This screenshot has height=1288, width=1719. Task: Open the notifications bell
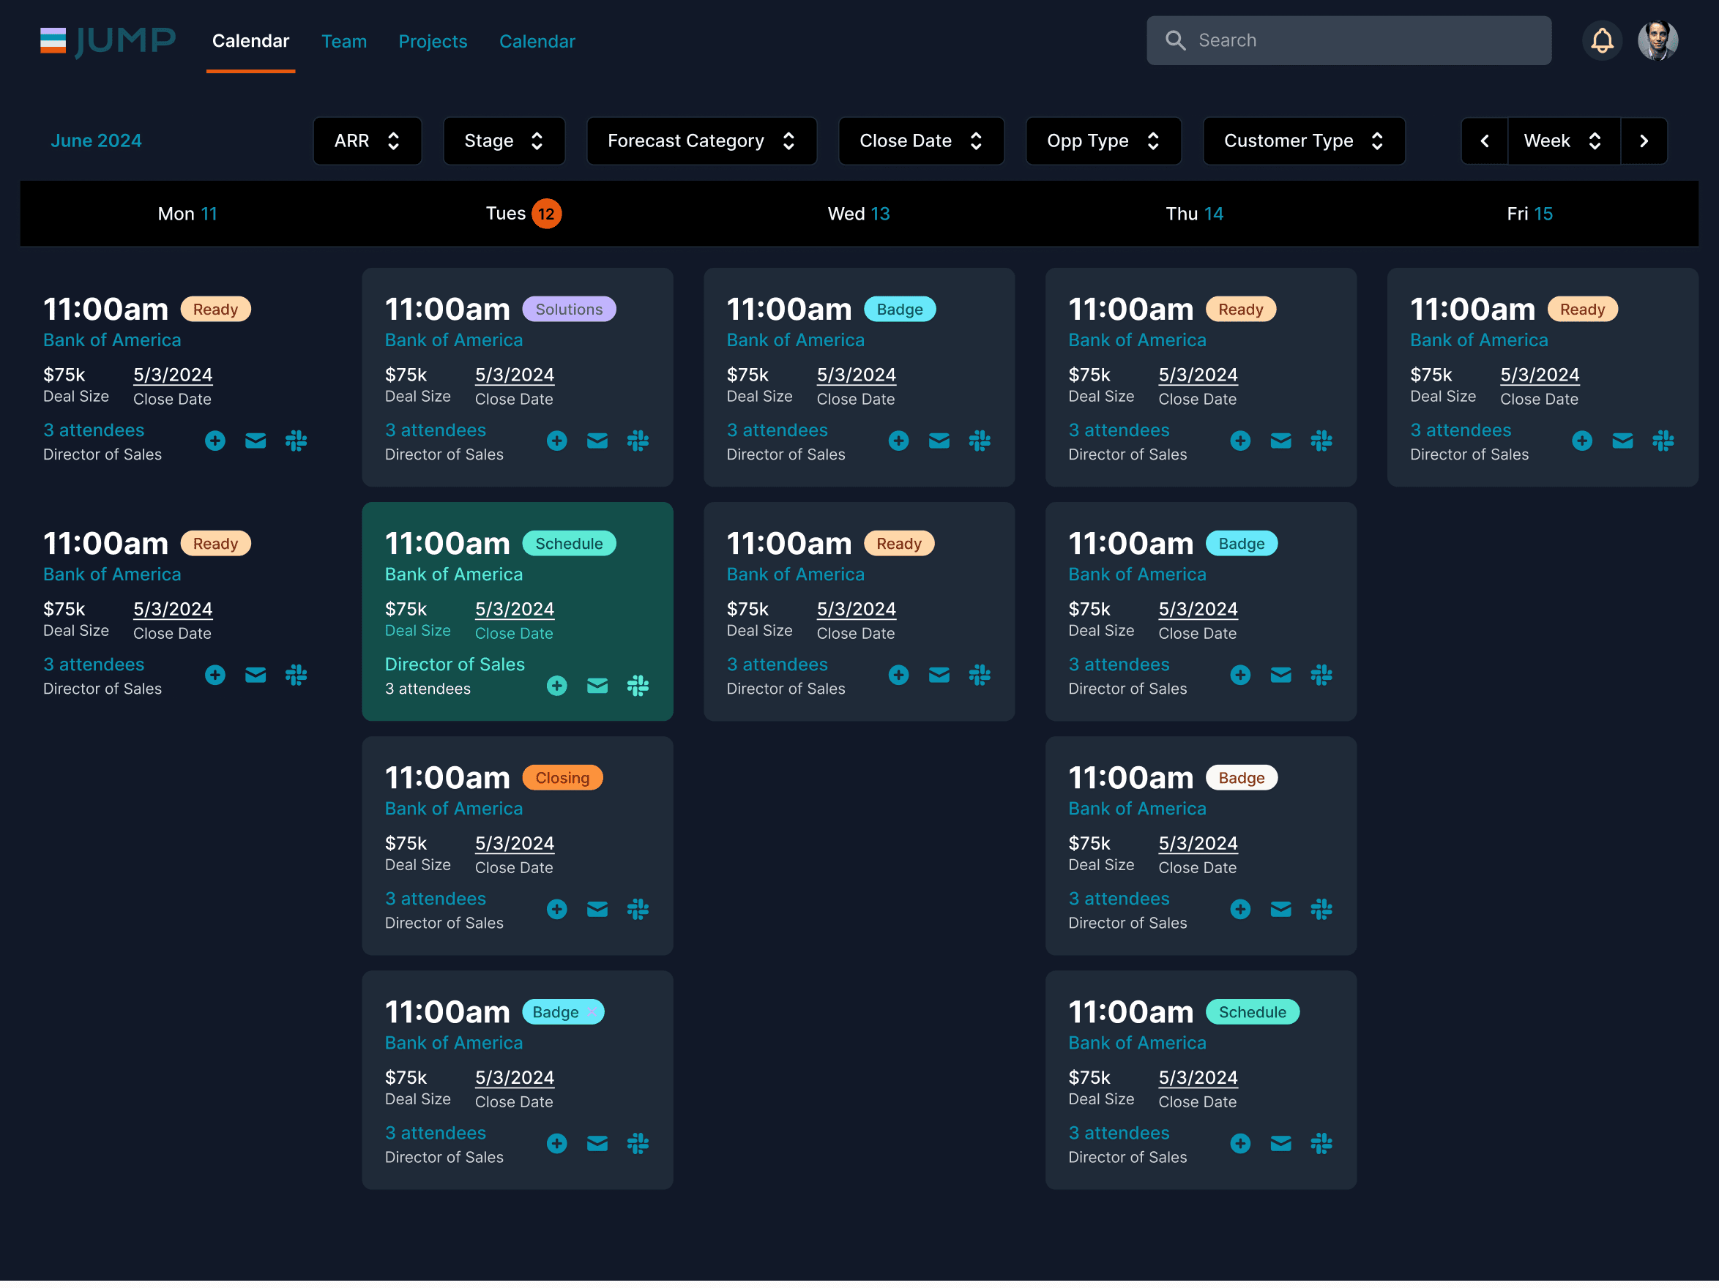click(1602, 40)
